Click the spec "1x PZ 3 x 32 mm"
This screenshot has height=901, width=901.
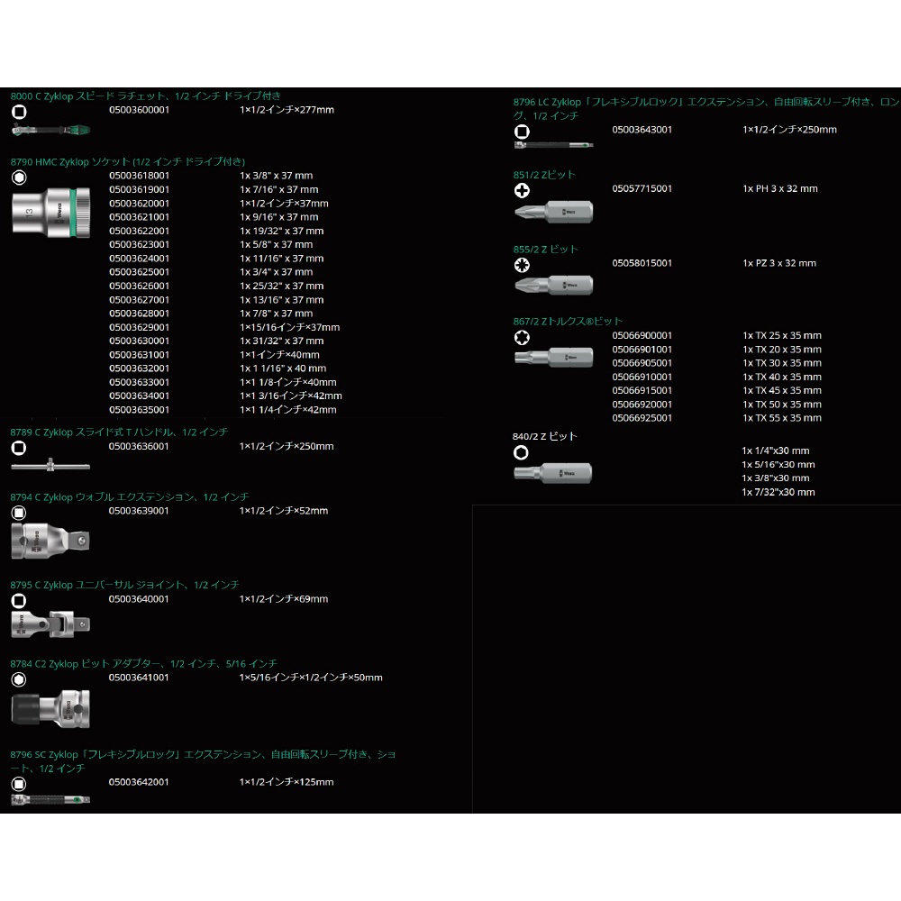pos(779,263)
